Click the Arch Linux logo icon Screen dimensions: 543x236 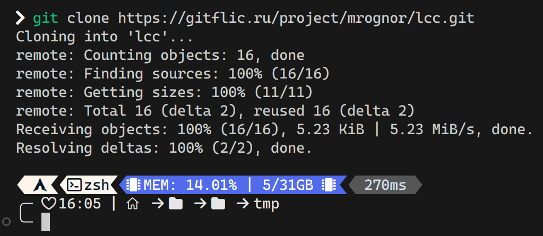point(38,185)
